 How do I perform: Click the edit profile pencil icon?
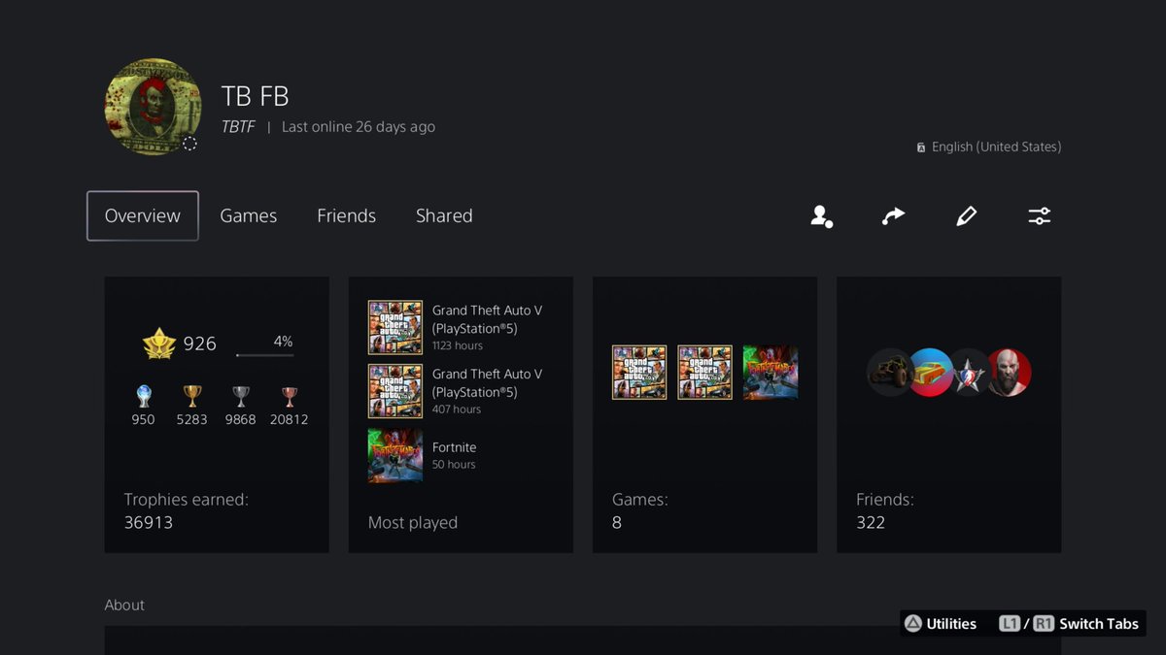click(966, 215)
